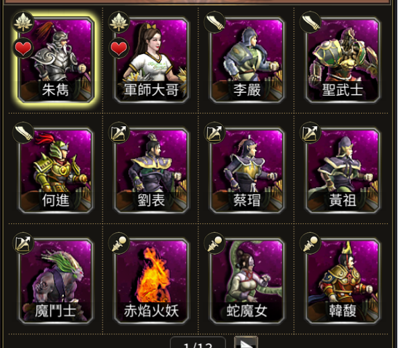Click the staff class icon on 蛇魔女
This screenshot has height=348, width=398.
[215, 243]
